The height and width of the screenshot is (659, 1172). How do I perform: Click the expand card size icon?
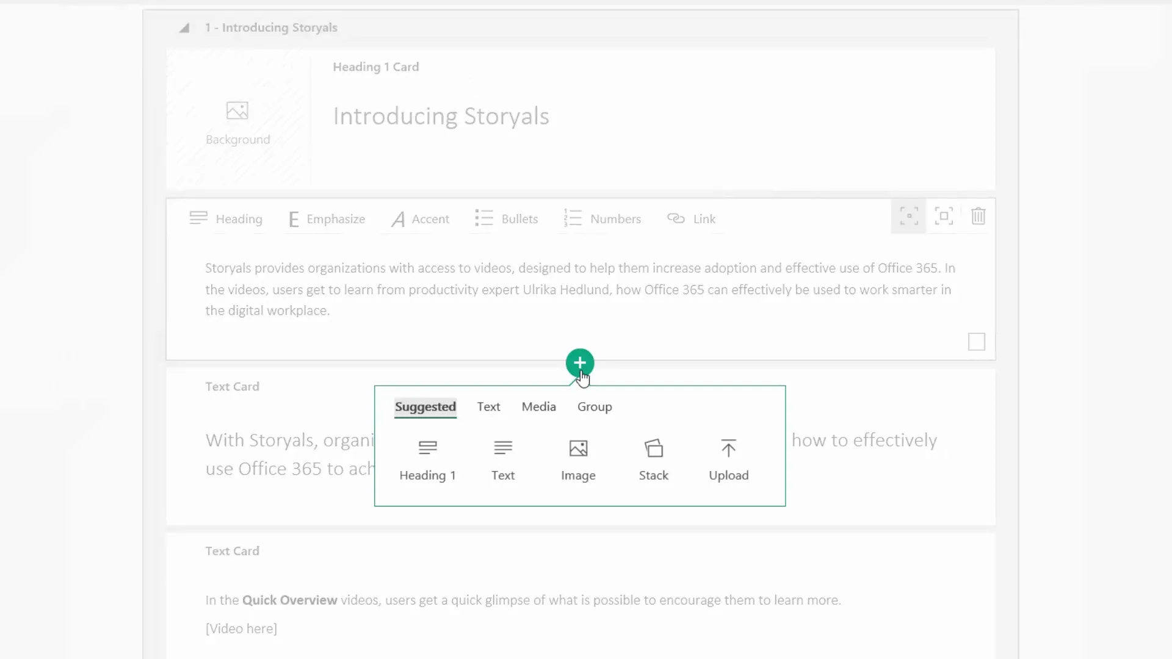[944, 216]
